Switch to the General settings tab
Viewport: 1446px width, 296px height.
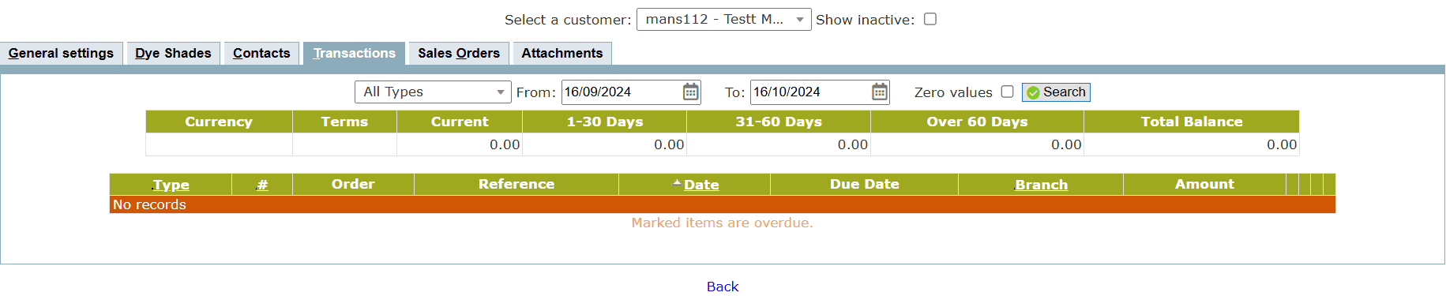tap(61, 53)
